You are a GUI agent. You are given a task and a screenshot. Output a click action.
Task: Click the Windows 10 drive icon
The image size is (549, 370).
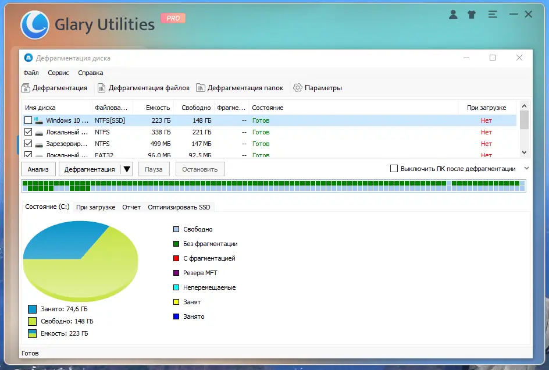(x=38, y=120)
